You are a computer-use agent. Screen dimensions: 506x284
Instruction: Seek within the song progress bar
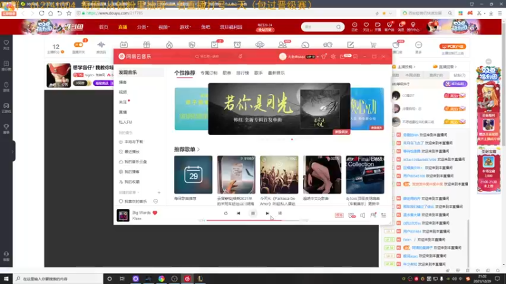point(253,220)
